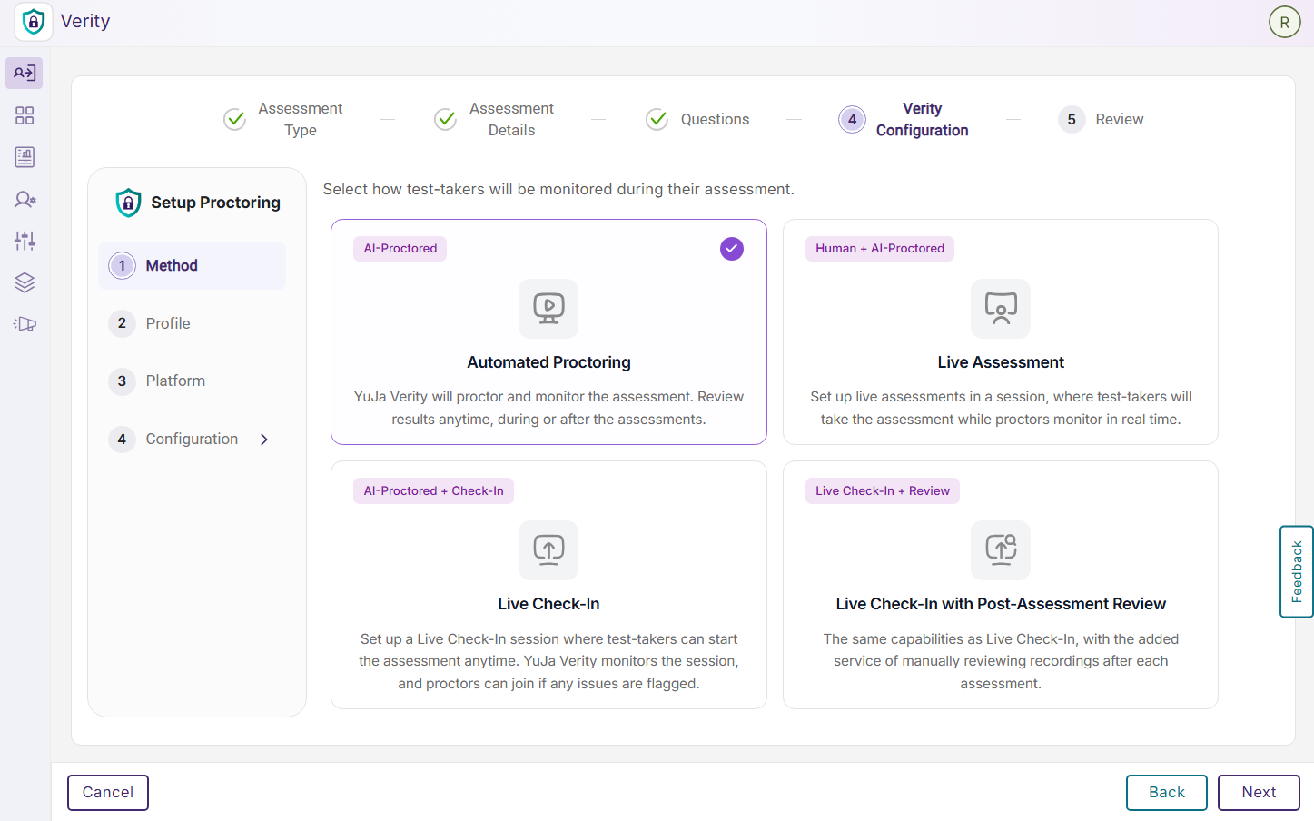Image resolution: width=1314 pixels, height=821 pixels.
Task: Click the Next button
Action: [x=1259, y=793]
